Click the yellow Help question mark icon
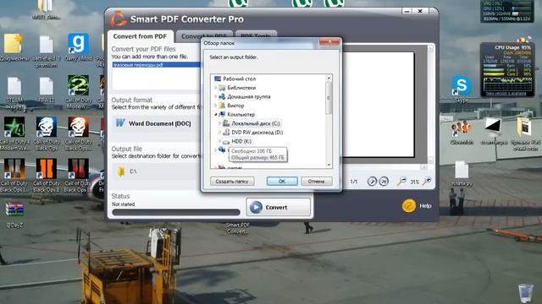Image resolution: width=542 pixels, height=304 pixels. (408, 206)
